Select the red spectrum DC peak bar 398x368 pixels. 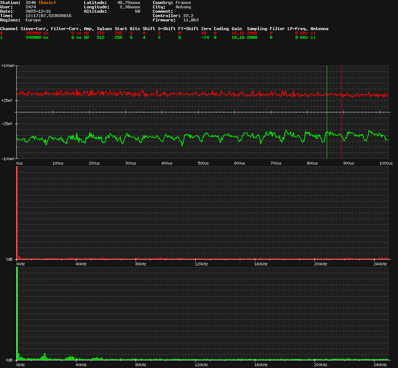[17, 214]
